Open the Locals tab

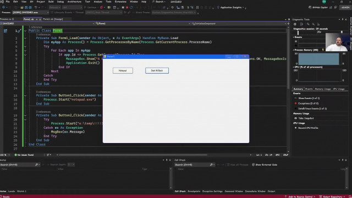click(x=12, y=191)
